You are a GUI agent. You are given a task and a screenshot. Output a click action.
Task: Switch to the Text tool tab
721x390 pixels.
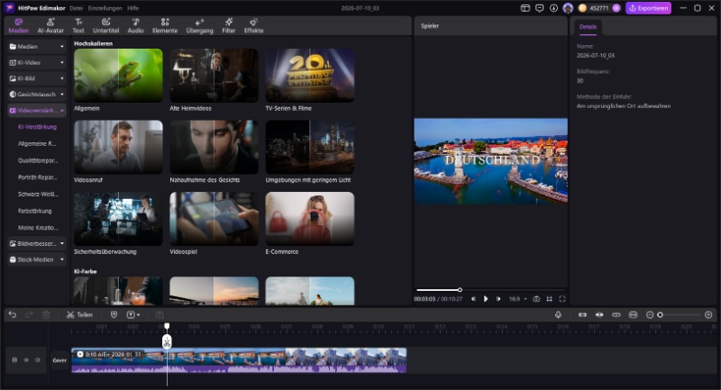pos(78,26)
